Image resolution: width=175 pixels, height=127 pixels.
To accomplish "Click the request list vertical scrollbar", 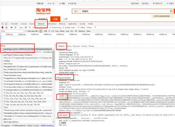I will (x=54, y=60).
